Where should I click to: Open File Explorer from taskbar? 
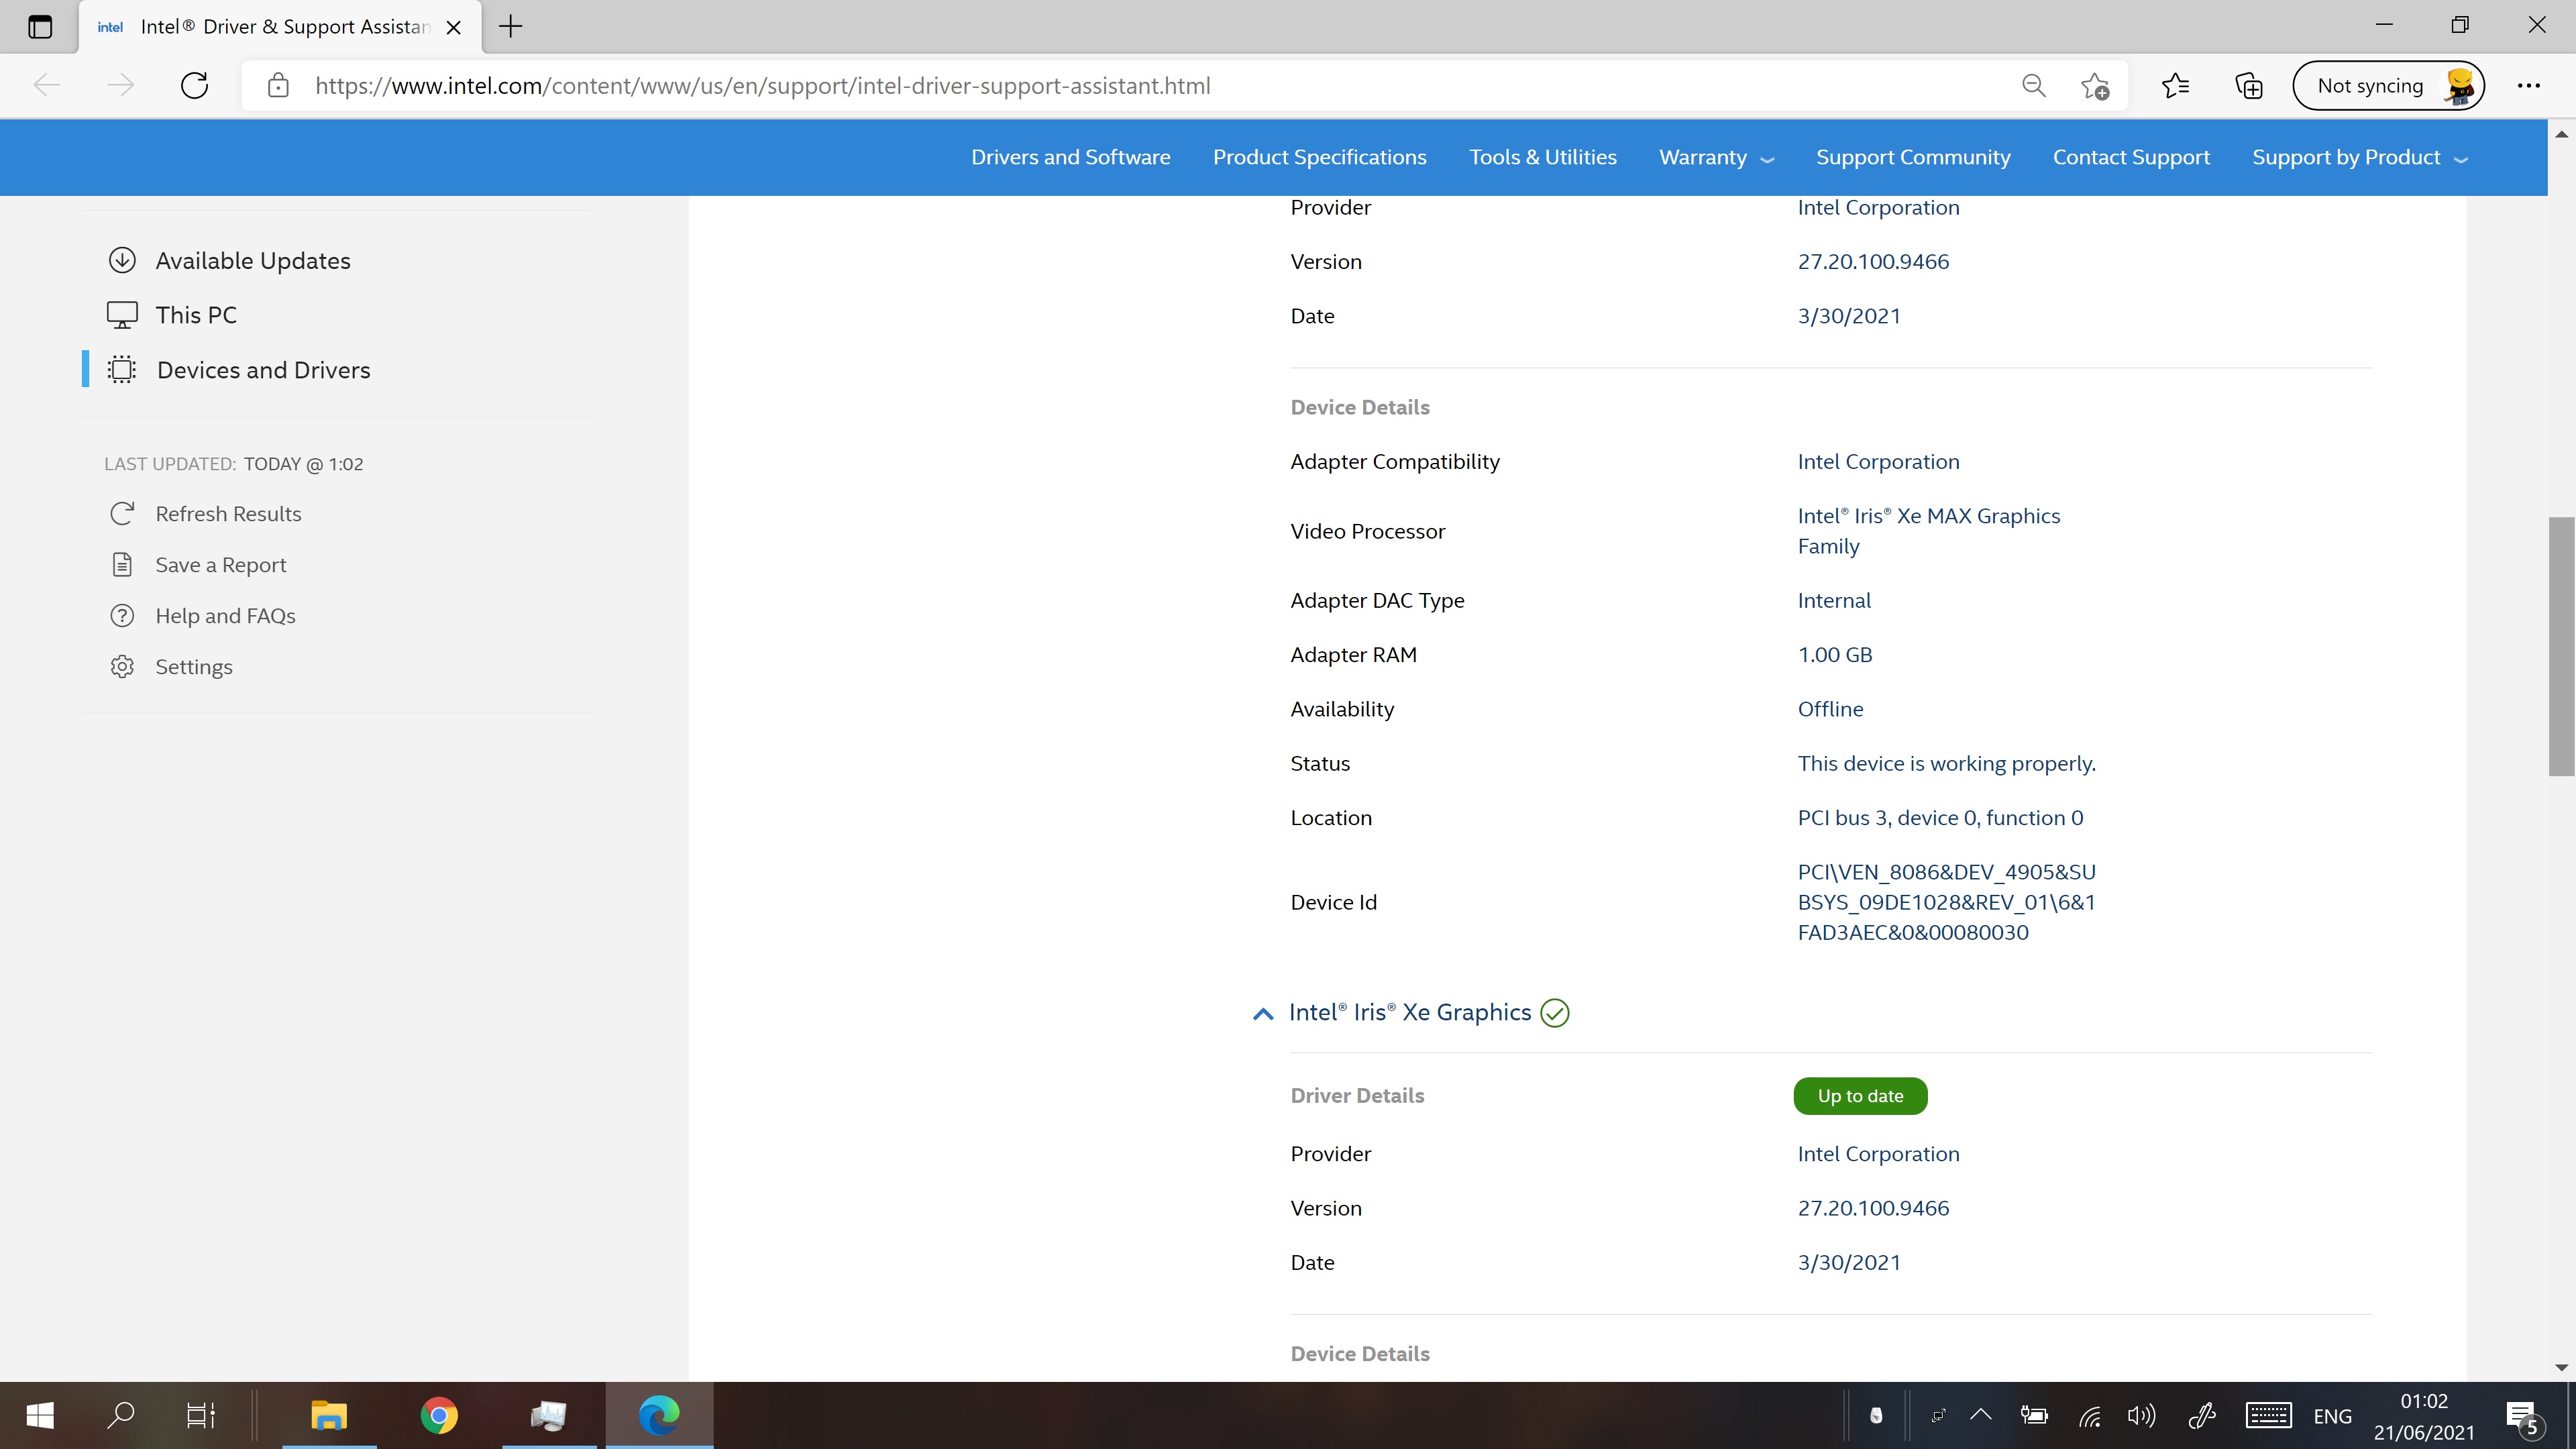329,1415
